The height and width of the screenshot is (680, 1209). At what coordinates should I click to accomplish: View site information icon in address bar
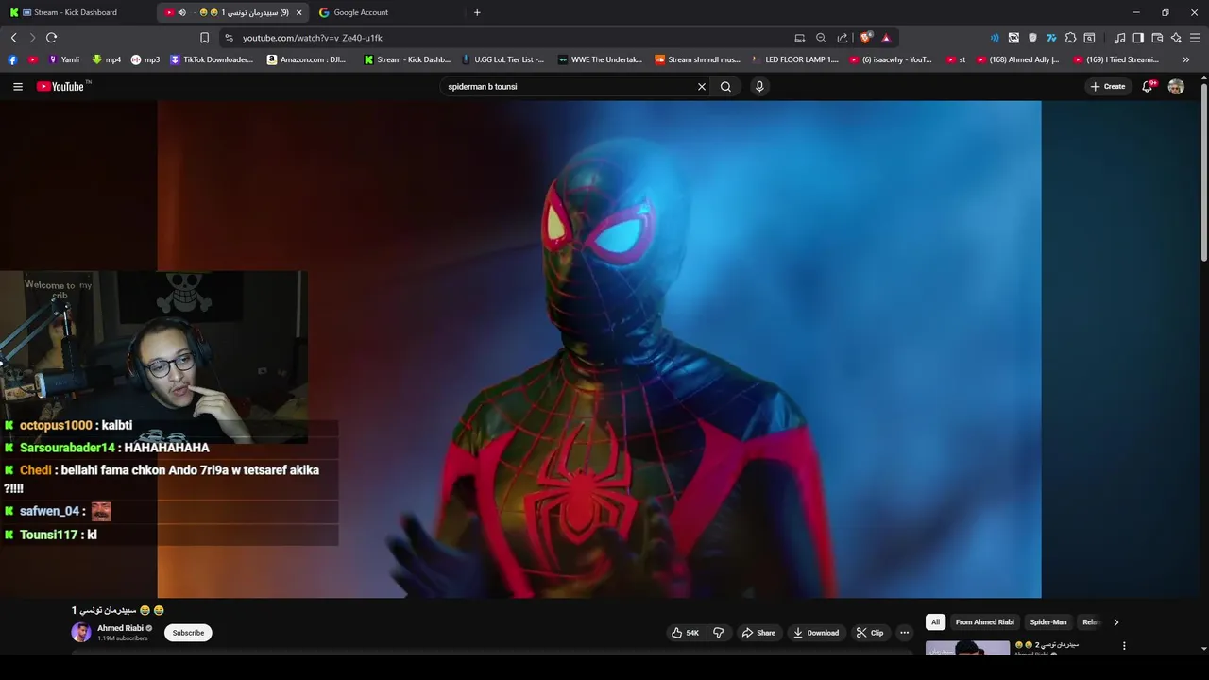coord(229,38)
